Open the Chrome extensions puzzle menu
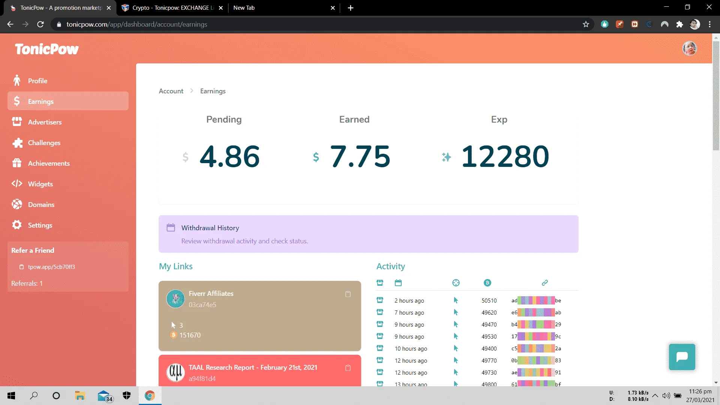This screenshot has width=720, height=405. tap(679, 24)
